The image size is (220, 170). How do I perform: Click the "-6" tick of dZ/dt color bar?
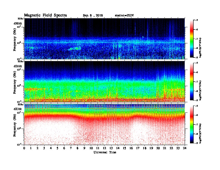[197, 115]
